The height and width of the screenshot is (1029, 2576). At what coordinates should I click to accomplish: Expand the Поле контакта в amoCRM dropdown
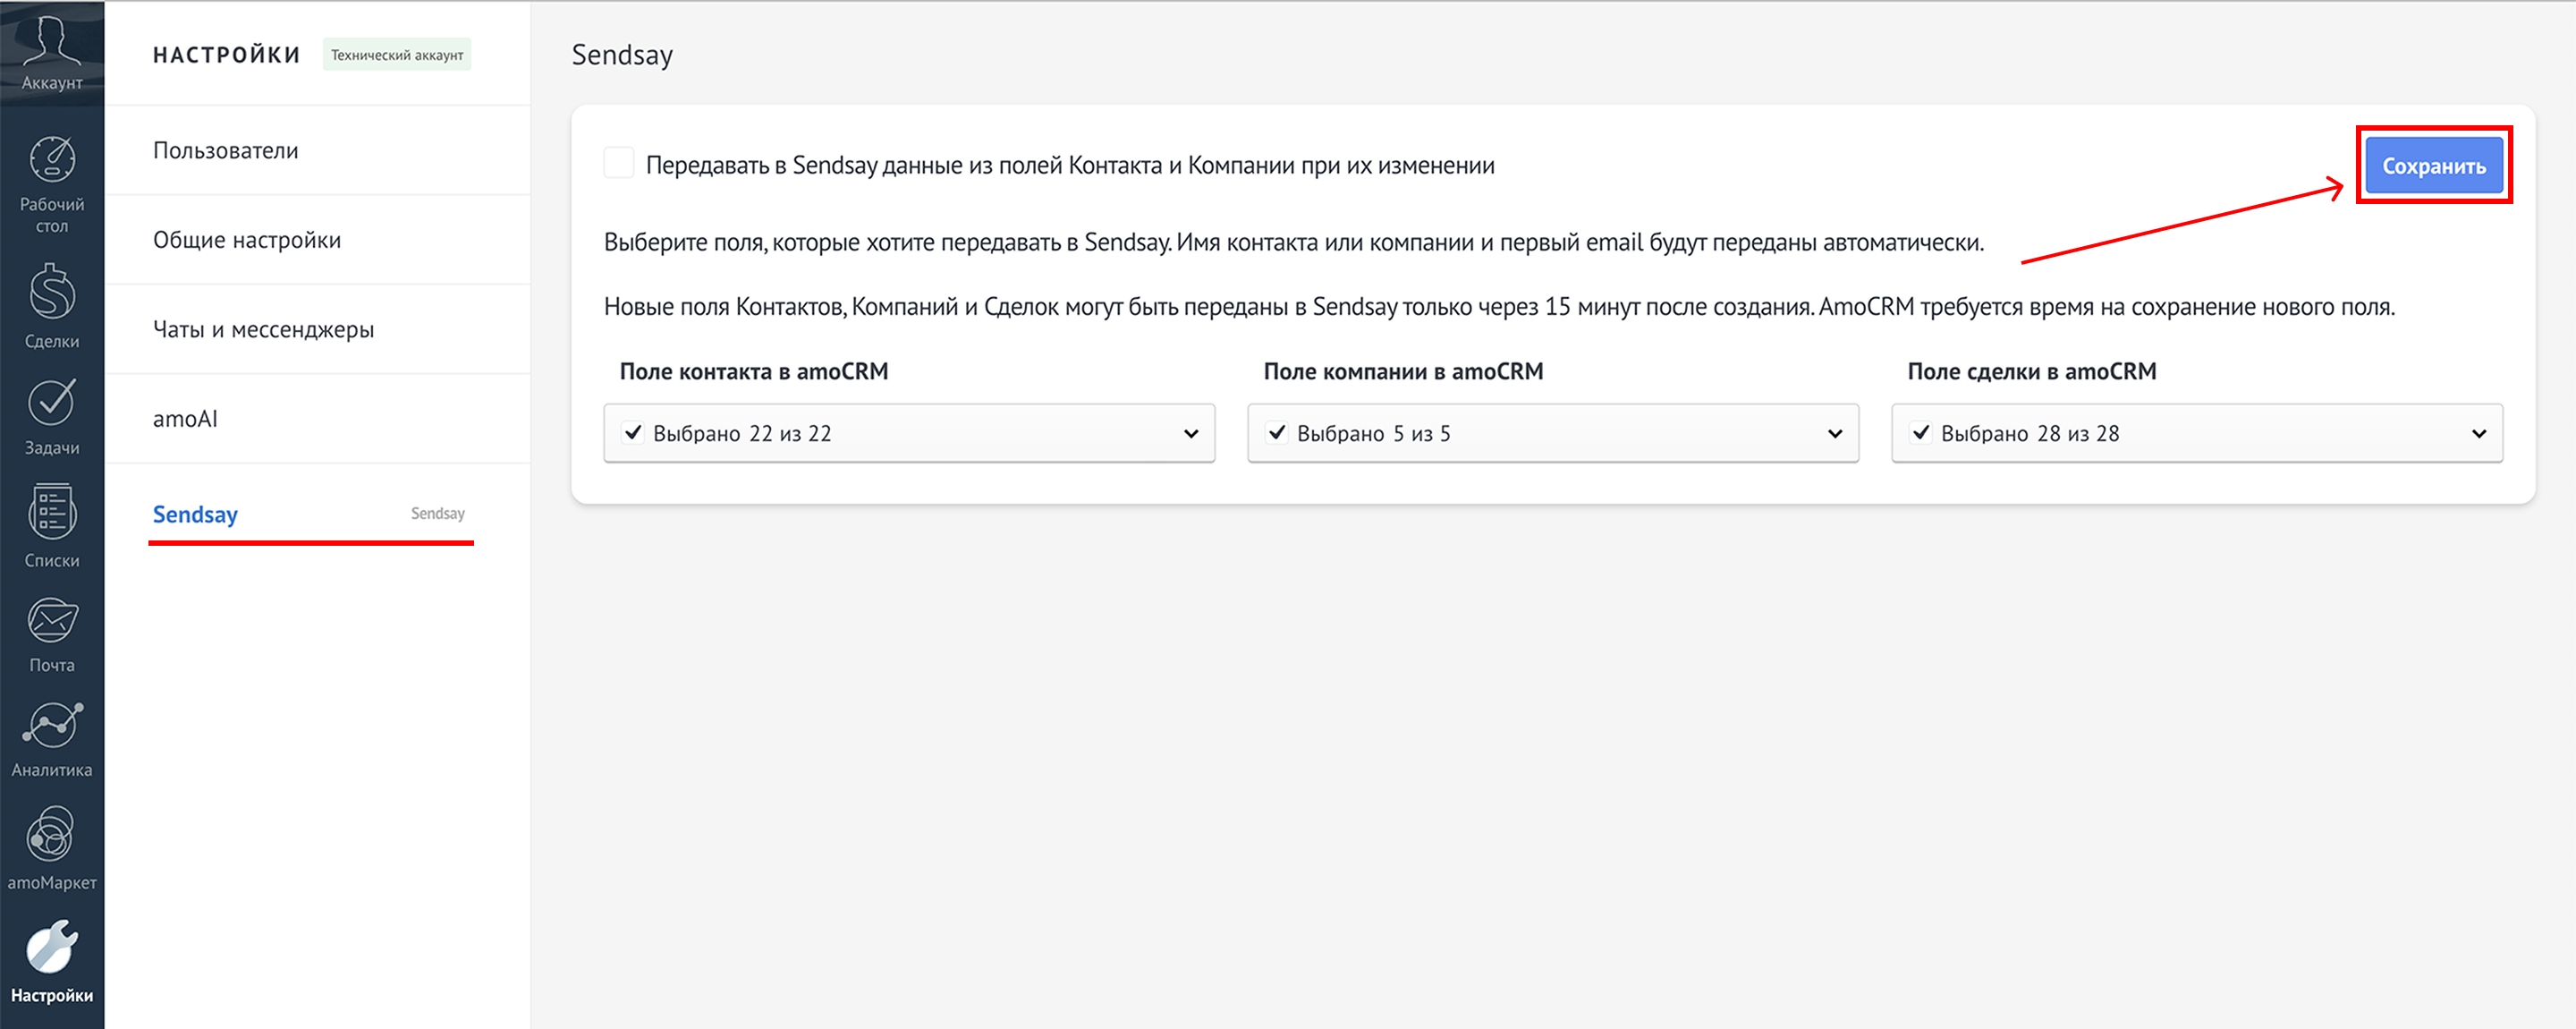tap(1191, 434)
